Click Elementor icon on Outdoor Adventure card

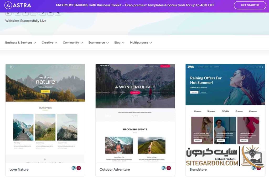[169, 168]
